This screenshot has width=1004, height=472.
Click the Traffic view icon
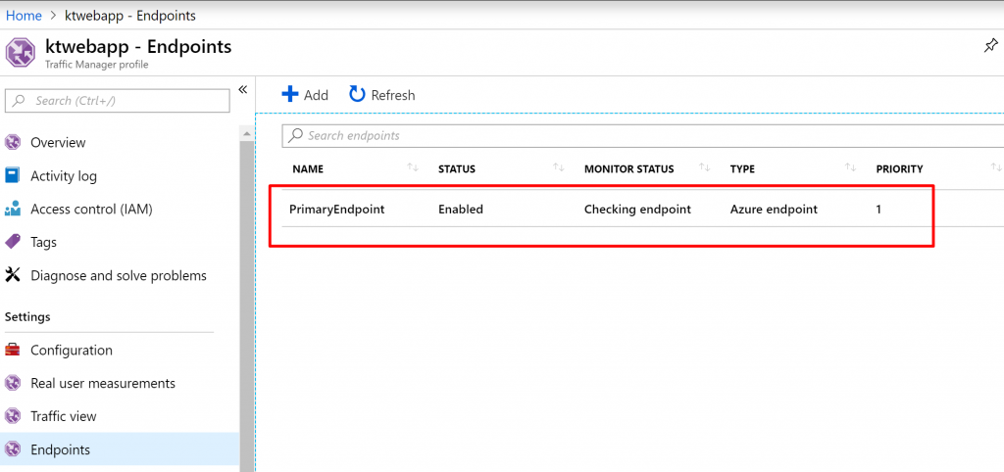[x=12, y=416]
